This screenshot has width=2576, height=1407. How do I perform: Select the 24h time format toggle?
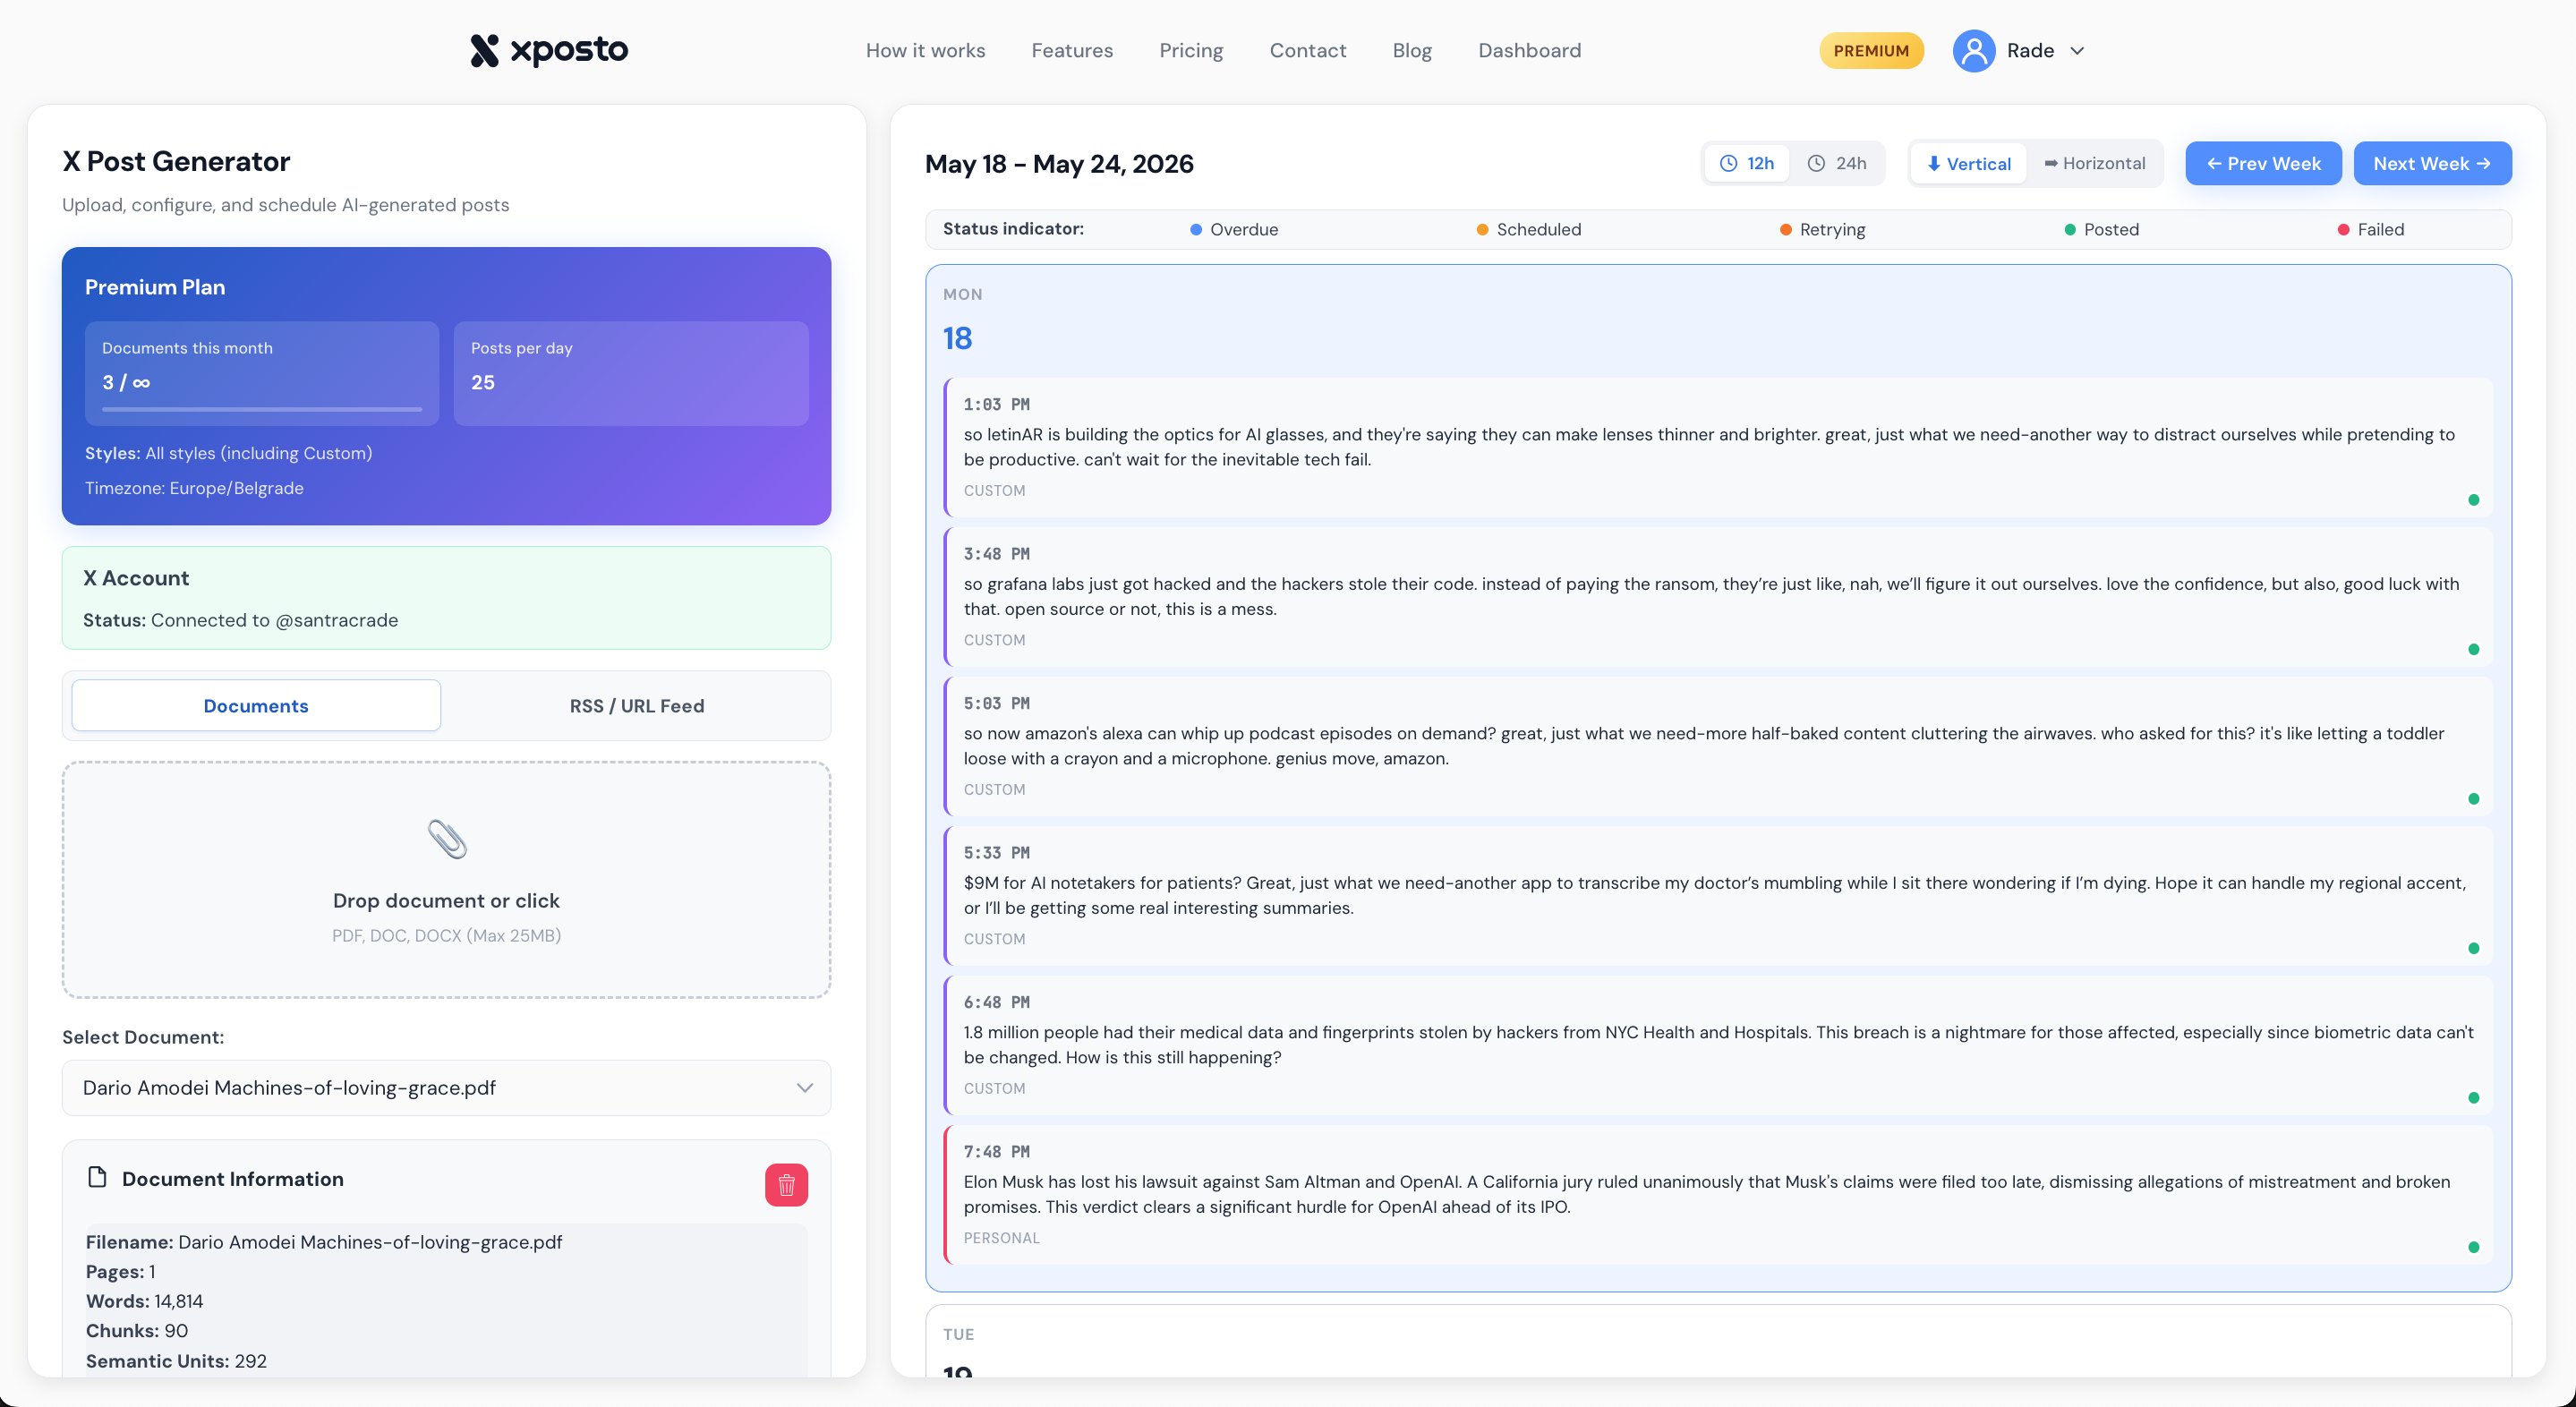pos(1837,163)
